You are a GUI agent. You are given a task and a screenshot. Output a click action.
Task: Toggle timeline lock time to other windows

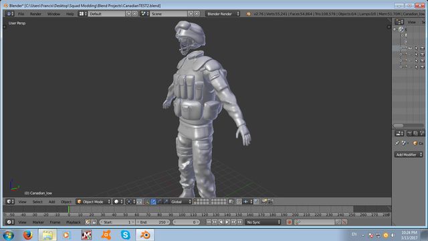coord(94,222)
